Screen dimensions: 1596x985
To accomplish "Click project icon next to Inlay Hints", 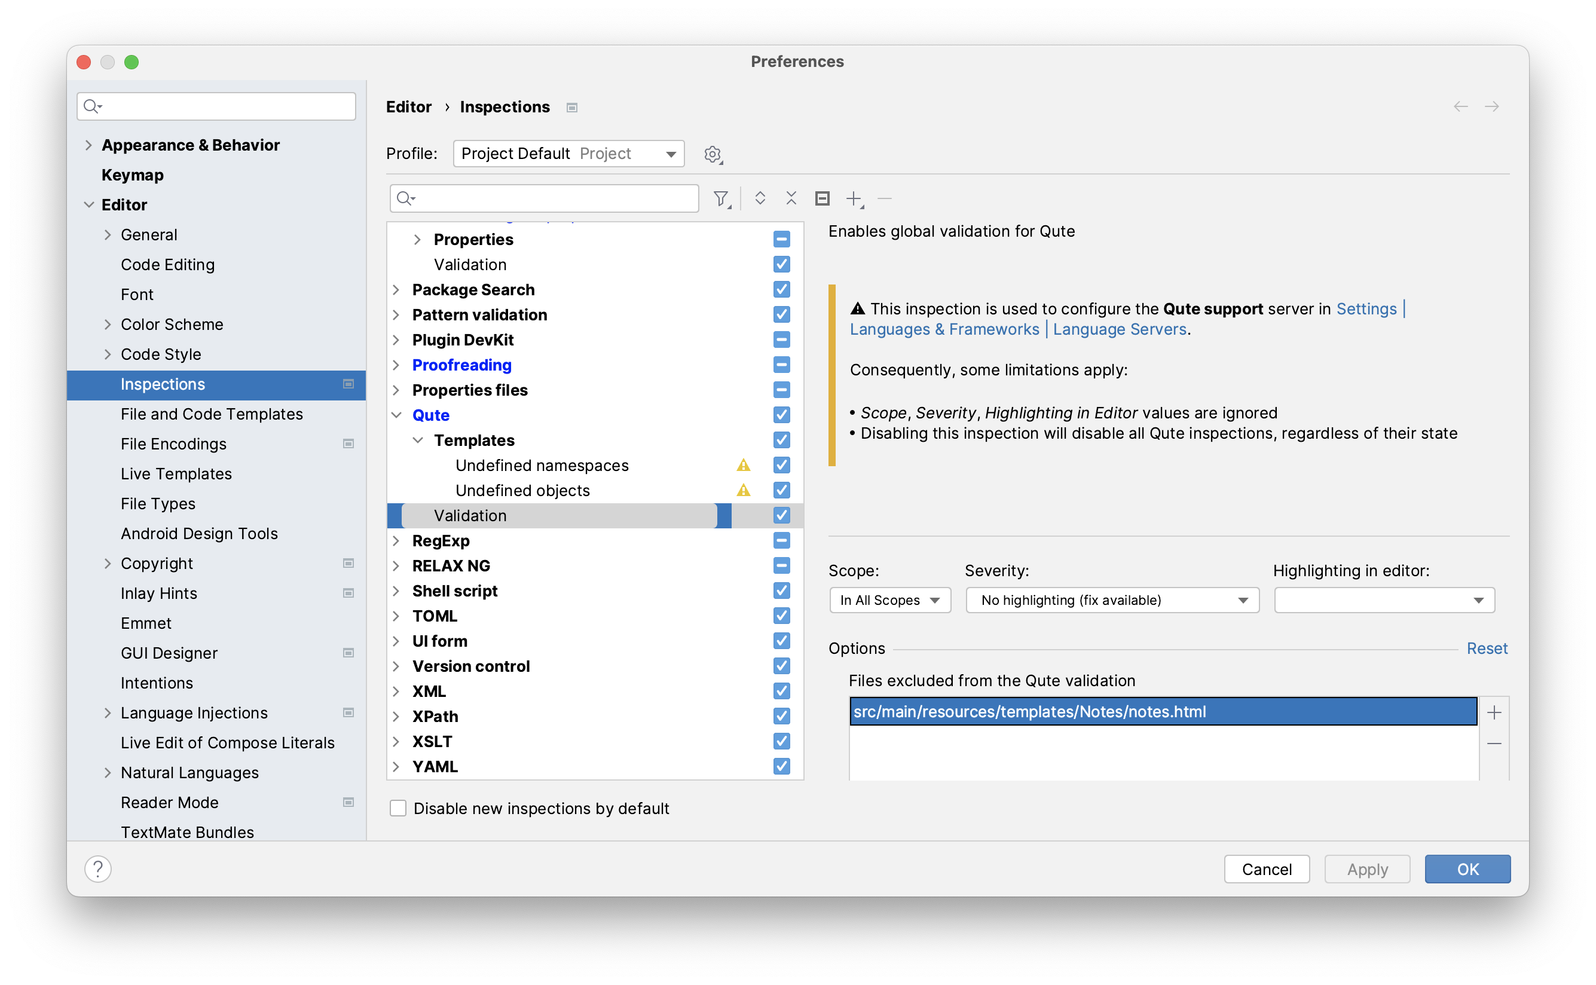I will pyautogui.click(x=348, y=593).
